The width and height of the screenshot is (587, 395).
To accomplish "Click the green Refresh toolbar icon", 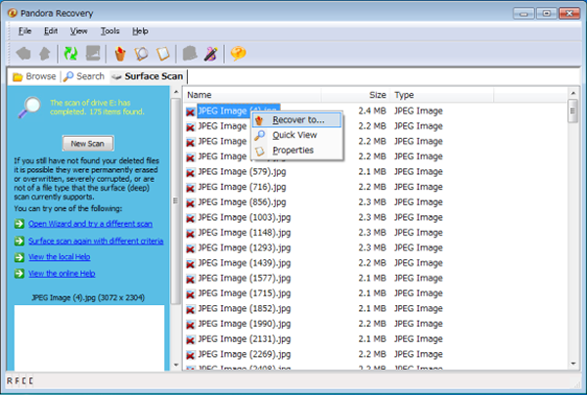I will tap(70, 54).
